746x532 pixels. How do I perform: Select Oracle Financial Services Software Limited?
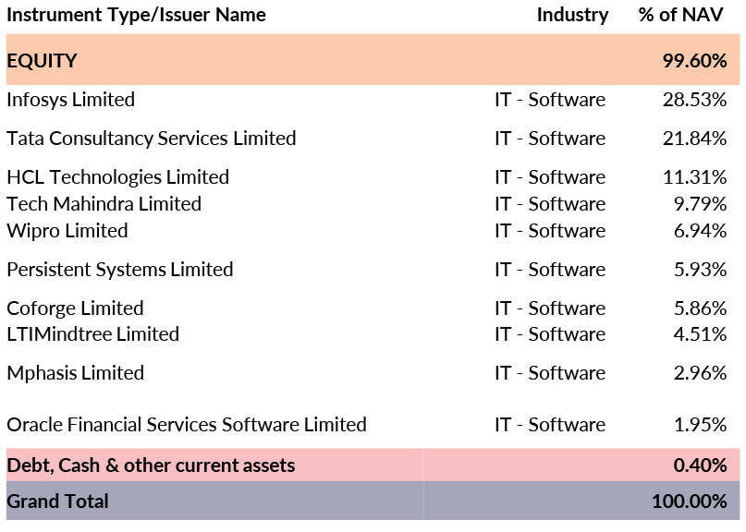(x=186, y=425)
